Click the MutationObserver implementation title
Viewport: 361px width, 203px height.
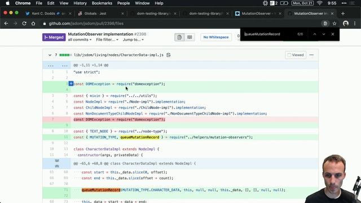click(100, 34)
